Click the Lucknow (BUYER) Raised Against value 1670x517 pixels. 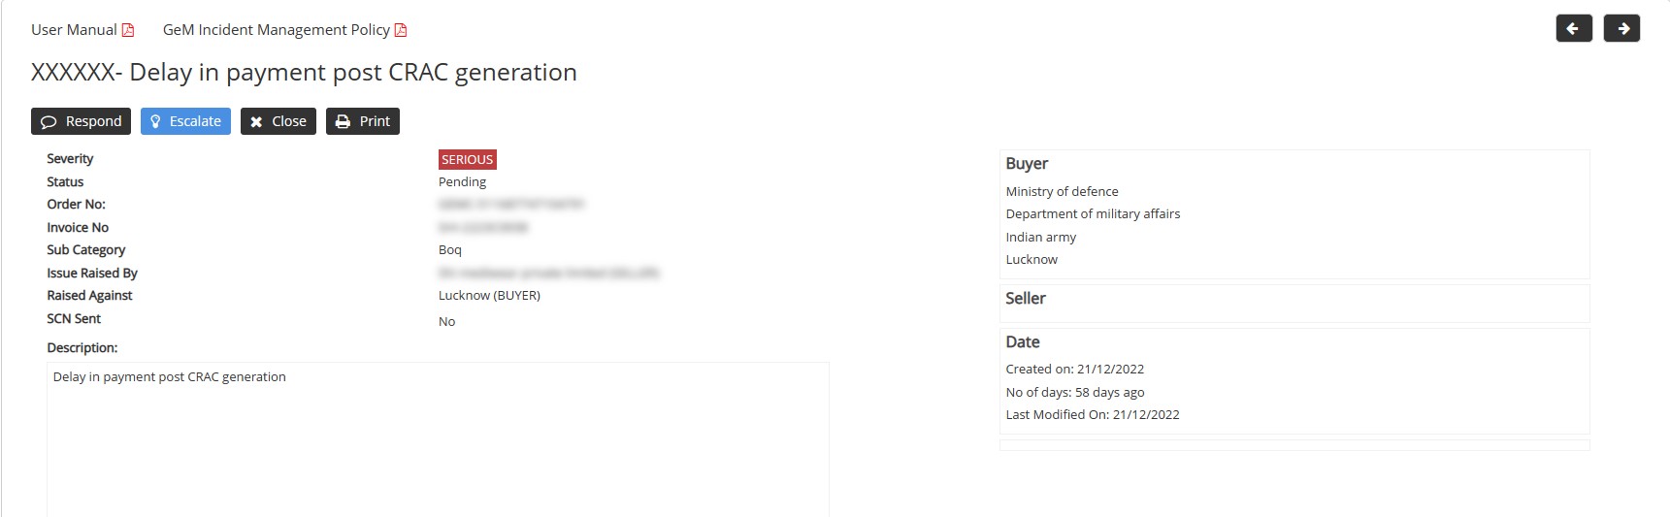click(489, 296)
